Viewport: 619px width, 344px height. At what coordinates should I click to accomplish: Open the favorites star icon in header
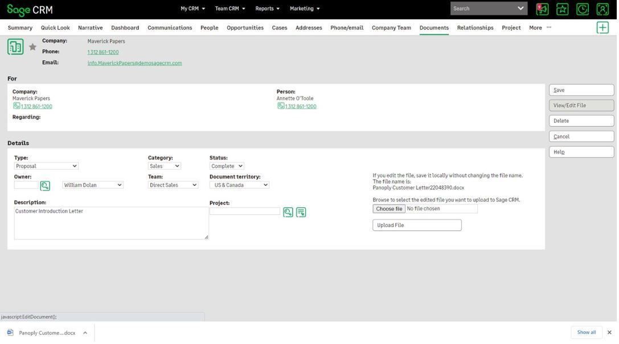(563, 9)
